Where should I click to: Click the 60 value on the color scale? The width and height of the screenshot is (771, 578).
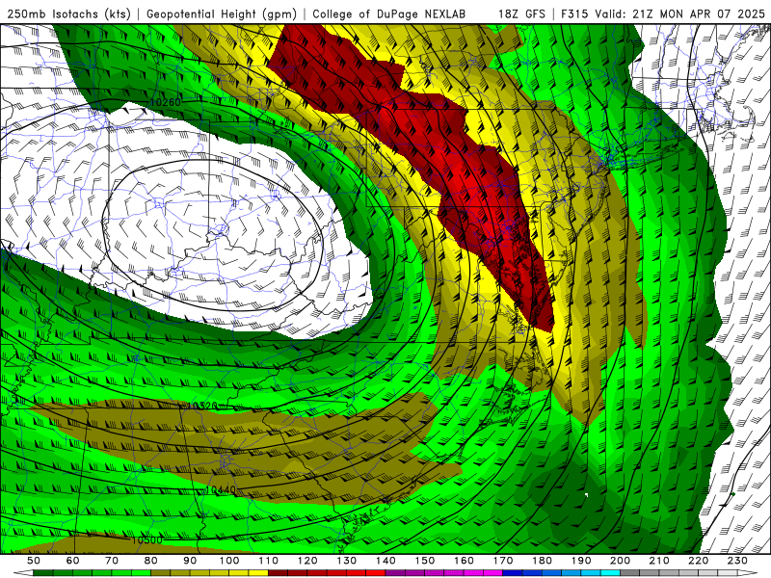(73, 561)
